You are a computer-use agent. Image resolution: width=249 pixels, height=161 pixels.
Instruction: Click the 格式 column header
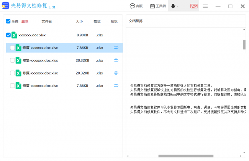click(x=97, y=21)
